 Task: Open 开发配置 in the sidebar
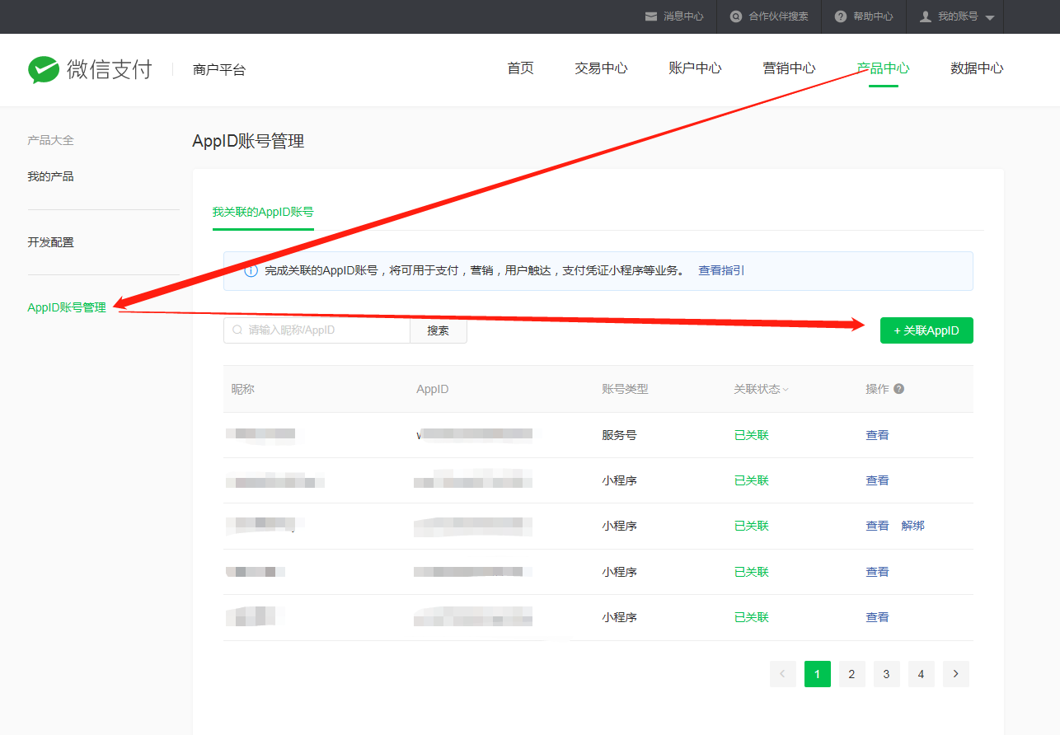pyautogui.click(x=50, y=242)
